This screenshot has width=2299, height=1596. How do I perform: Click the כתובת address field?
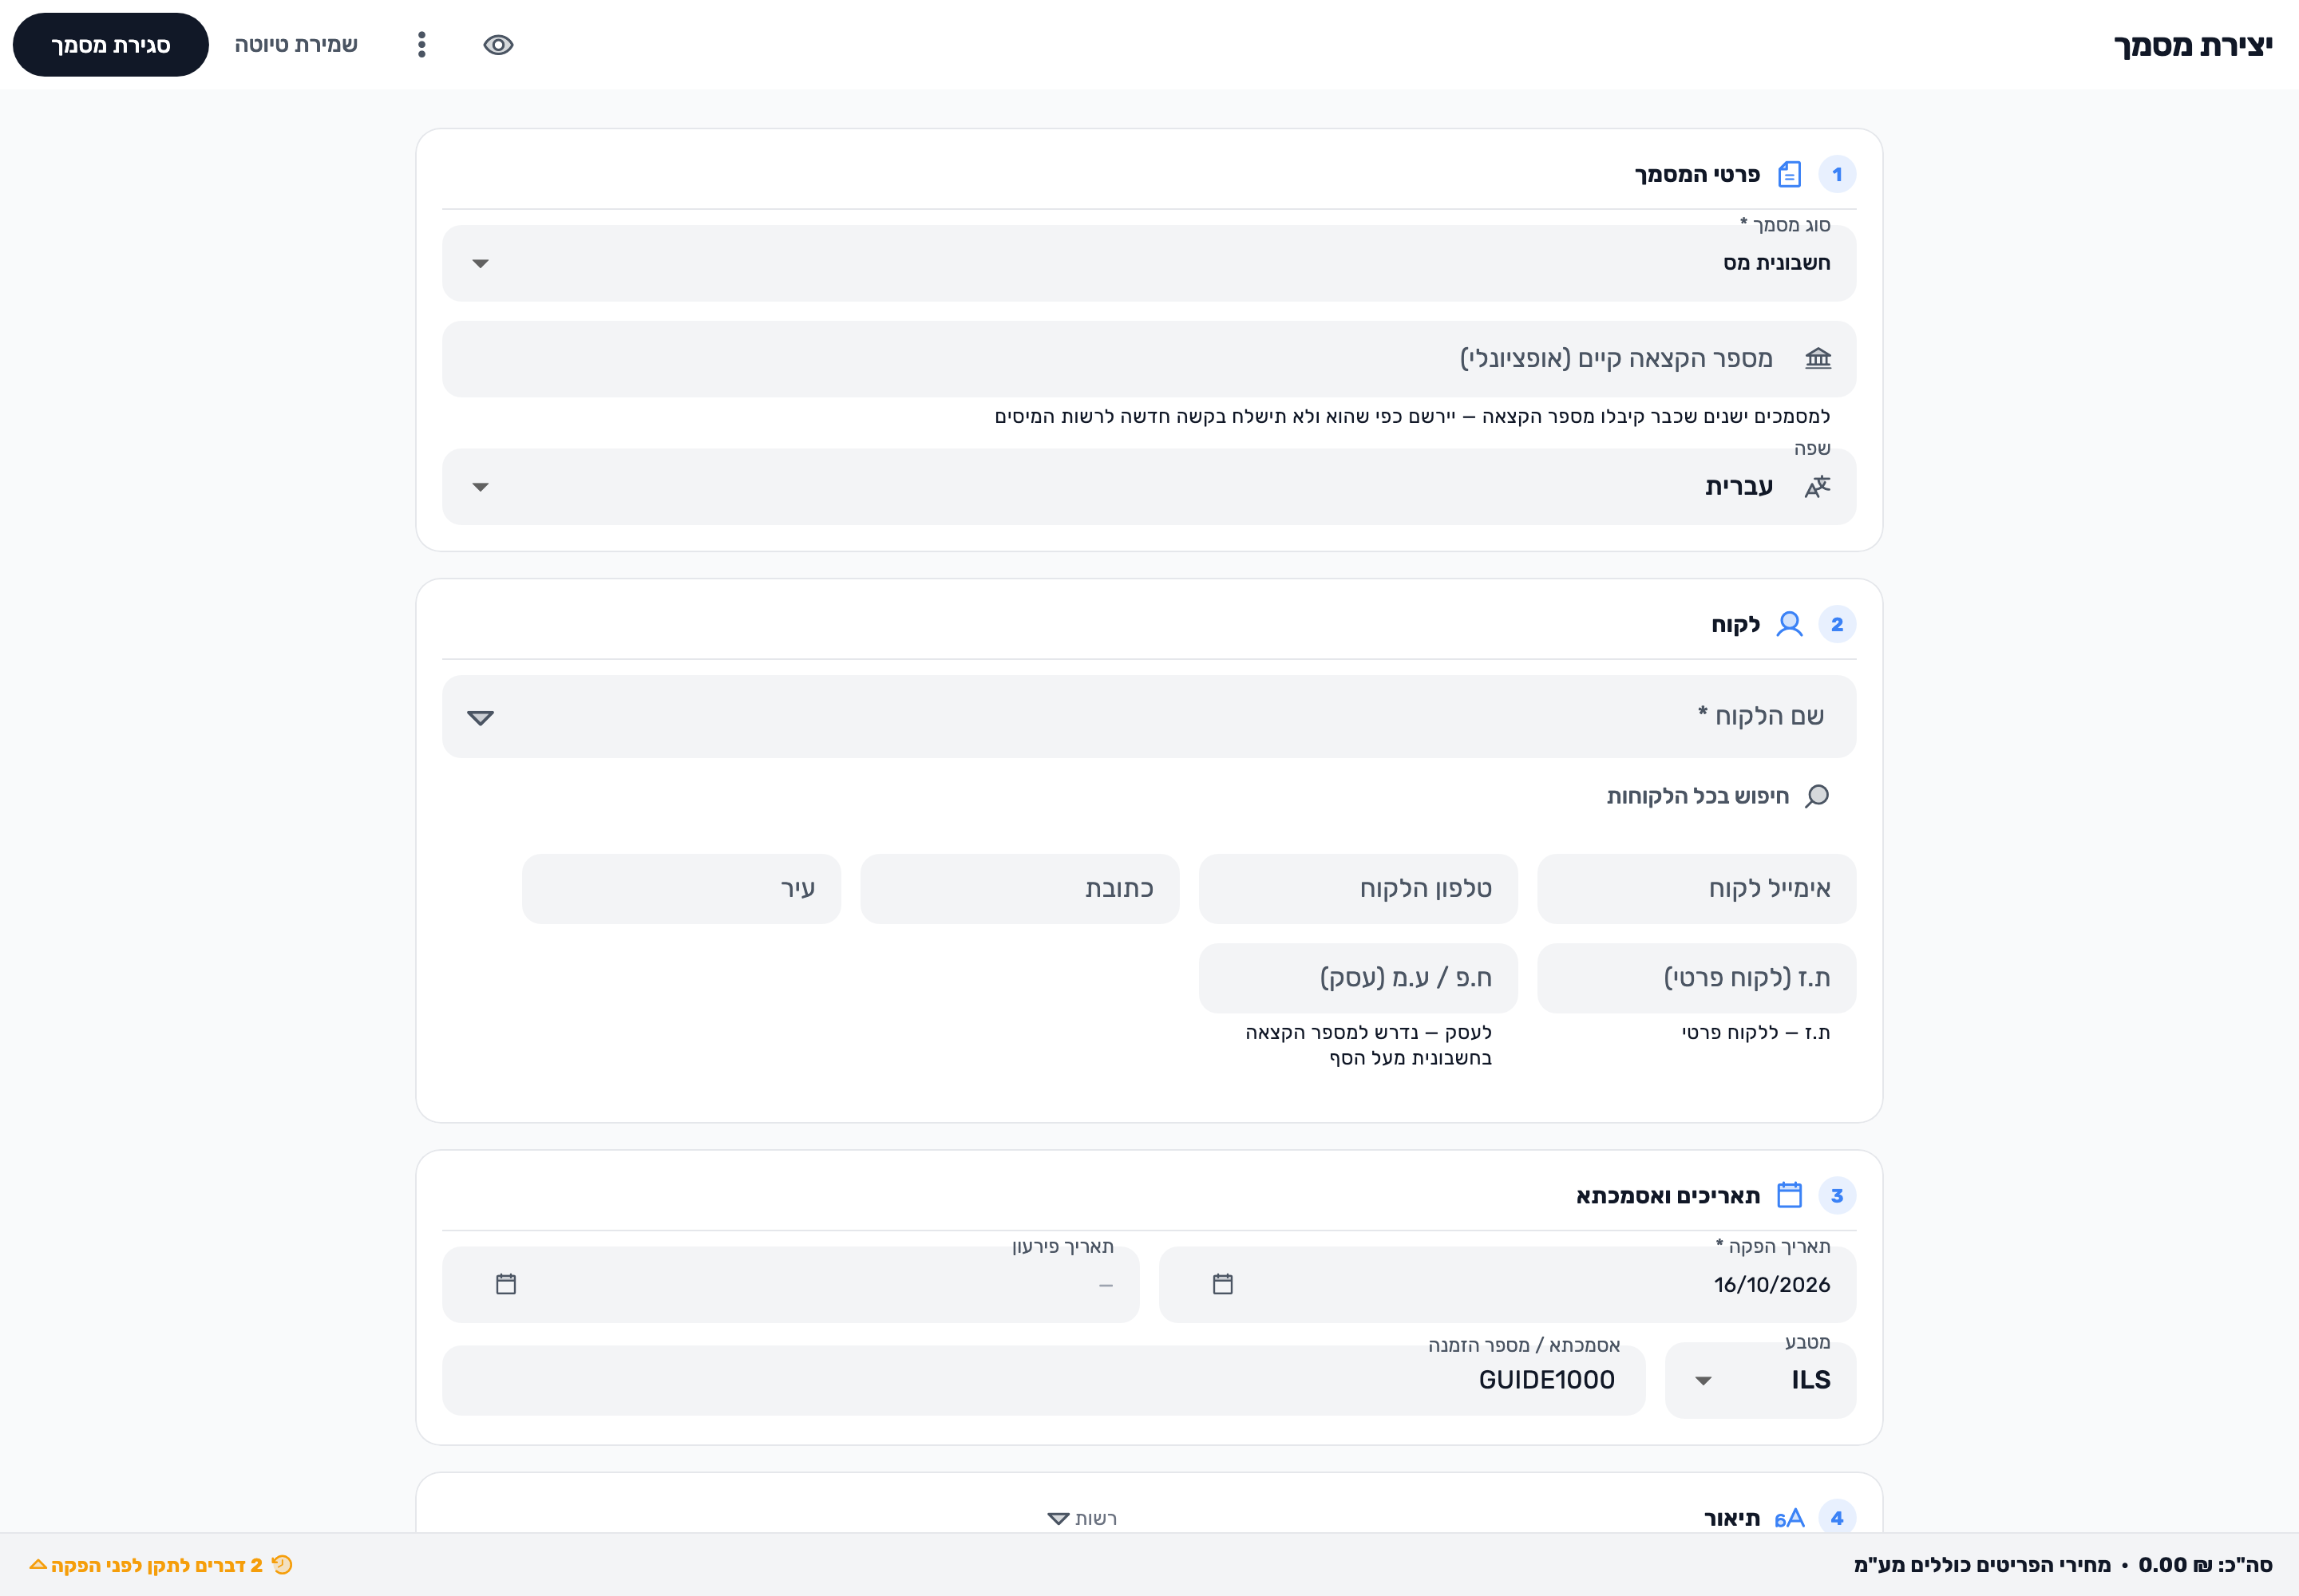coord(1019,889)
